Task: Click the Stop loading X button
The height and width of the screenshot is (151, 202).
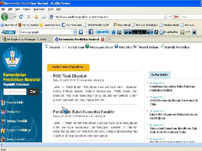Action: pos(28,17)
